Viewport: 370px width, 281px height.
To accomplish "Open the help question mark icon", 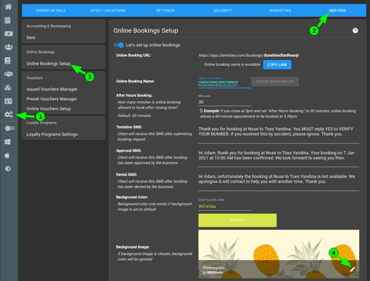I will [355, 31].
